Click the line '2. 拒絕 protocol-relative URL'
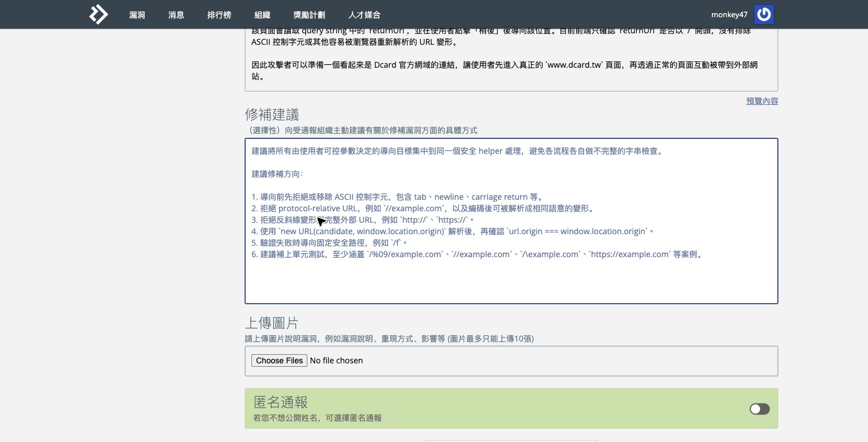The height and width of the screenshot is (442, 868). click(x=423, y=208)
